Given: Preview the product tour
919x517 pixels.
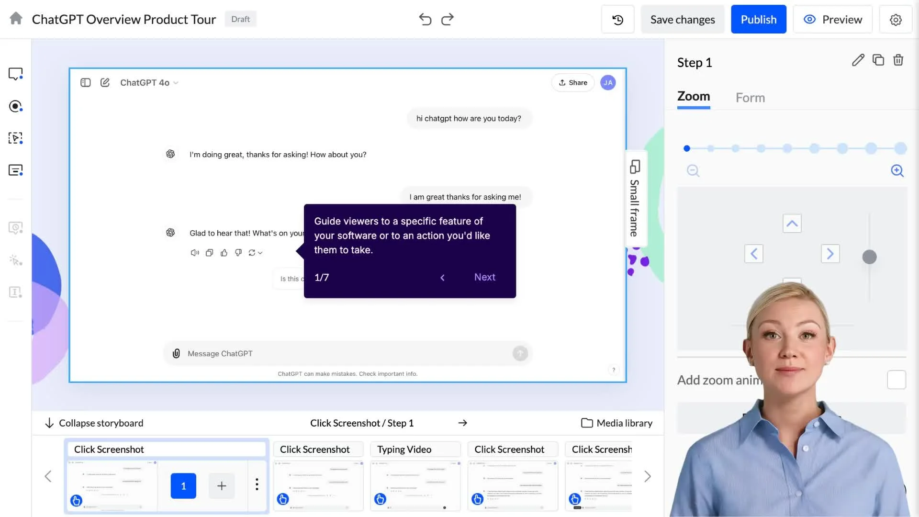Looking at the screenshot, I should pyautogui.click(x=833, y=20).
